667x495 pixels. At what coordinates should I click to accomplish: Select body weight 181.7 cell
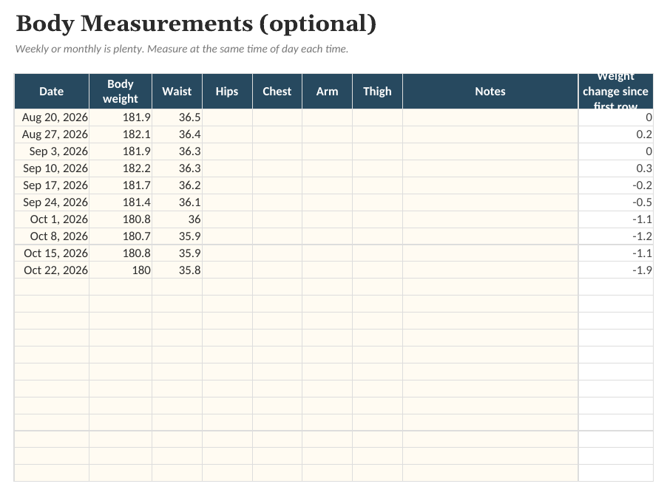(121, 185)
